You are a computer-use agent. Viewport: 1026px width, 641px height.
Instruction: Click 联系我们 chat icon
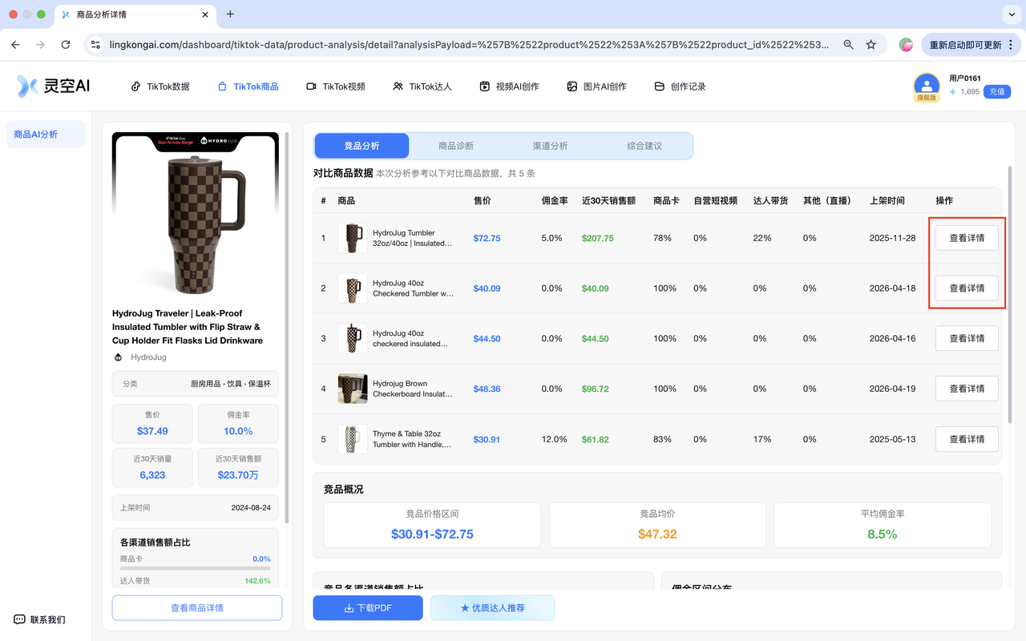coord(20,619)
